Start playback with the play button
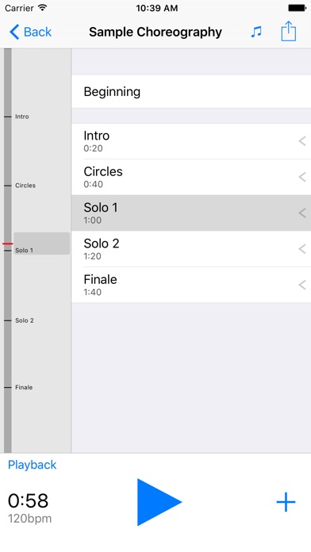This screenshot has width=311, height=552. [159, 502]
